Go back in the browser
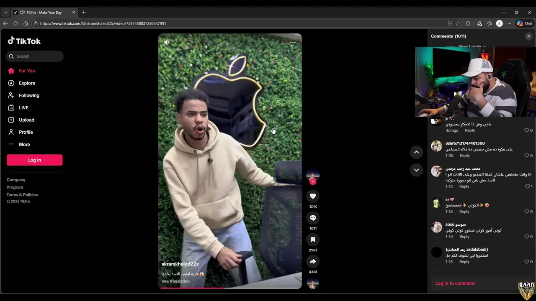The image size is (536, 301). [5, 23]
